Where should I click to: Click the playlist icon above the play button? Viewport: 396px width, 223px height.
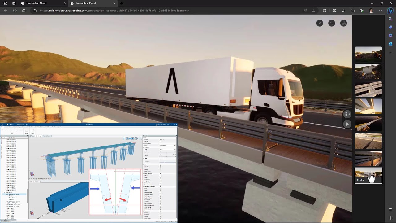(x=347, y=114)
